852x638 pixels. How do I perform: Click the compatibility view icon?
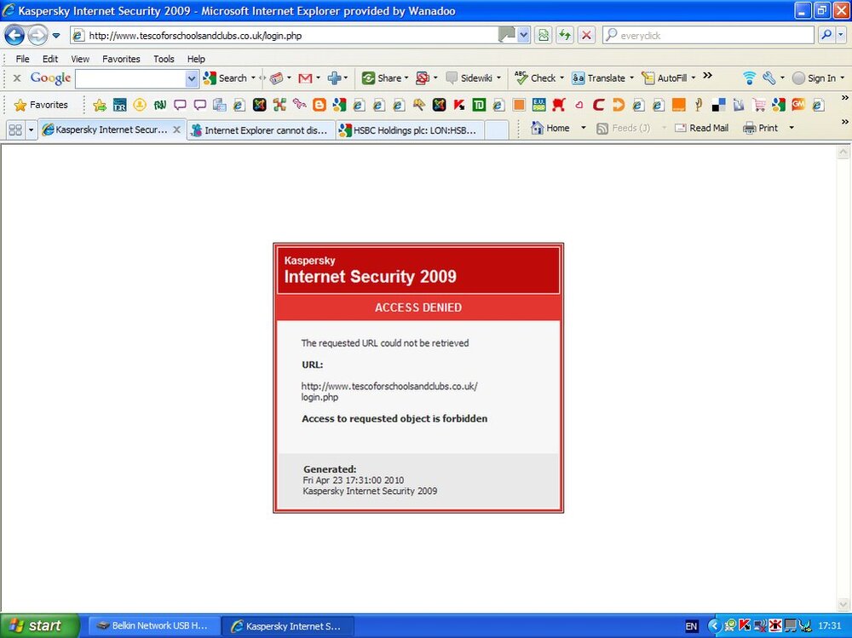(x=544, y=36)
